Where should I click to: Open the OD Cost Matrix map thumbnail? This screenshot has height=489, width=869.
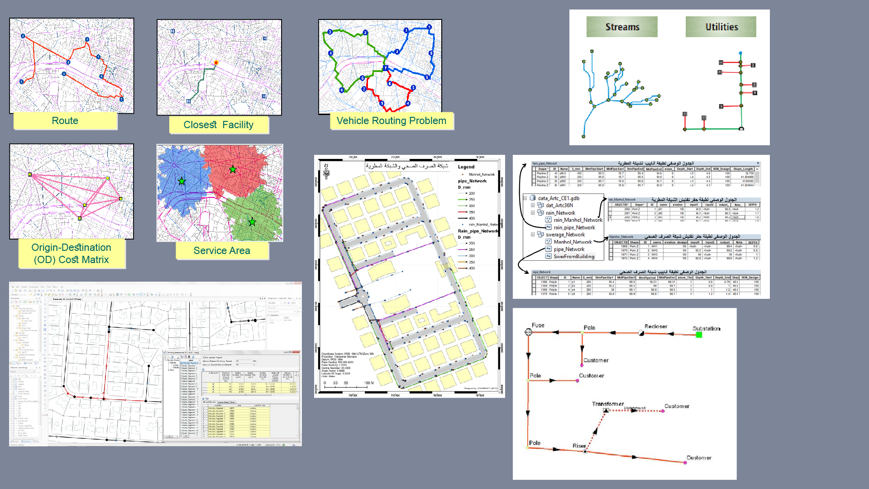click(72, 192)
